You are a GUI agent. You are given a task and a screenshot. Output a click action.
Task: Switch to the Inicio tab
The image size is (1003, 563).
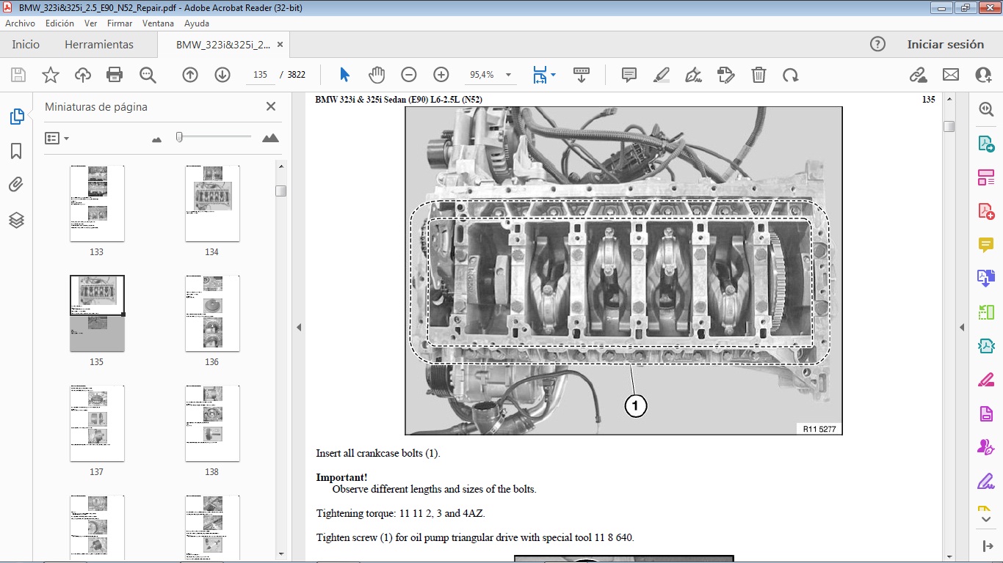click(26, 44)
